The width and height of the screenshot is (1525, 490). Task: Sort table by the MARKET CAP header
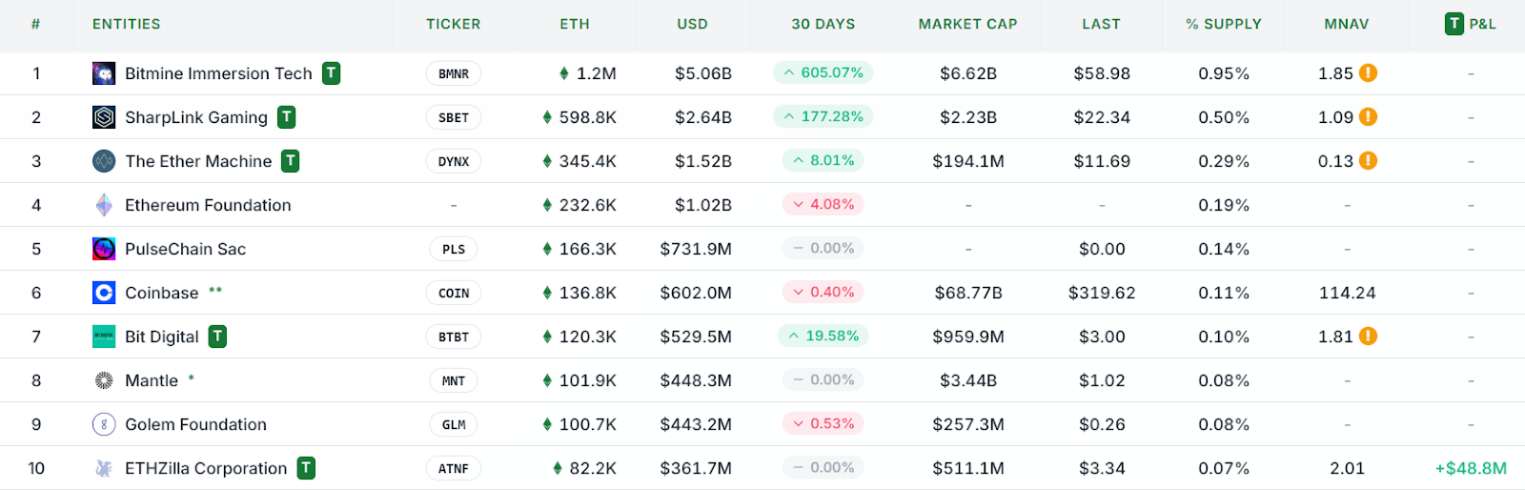tap(967, 24)
